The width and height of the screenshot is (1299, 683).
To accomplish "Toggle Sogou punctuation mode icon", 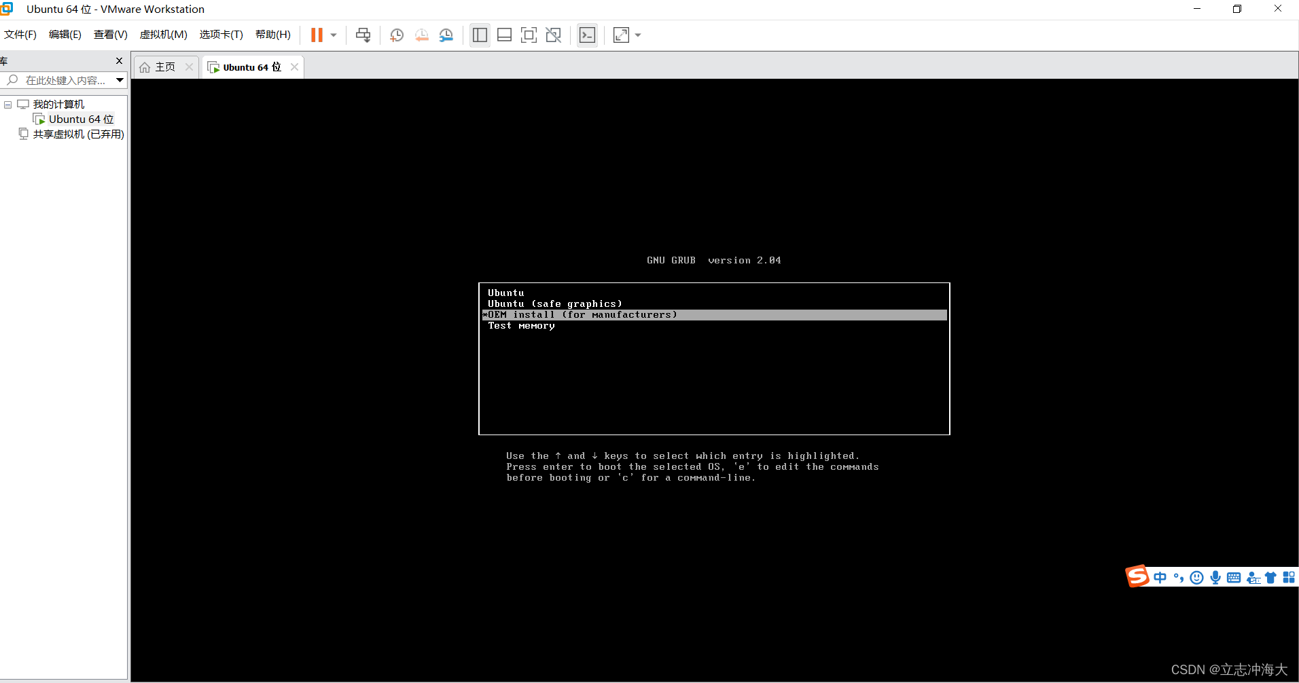I will coord(1179,578).
